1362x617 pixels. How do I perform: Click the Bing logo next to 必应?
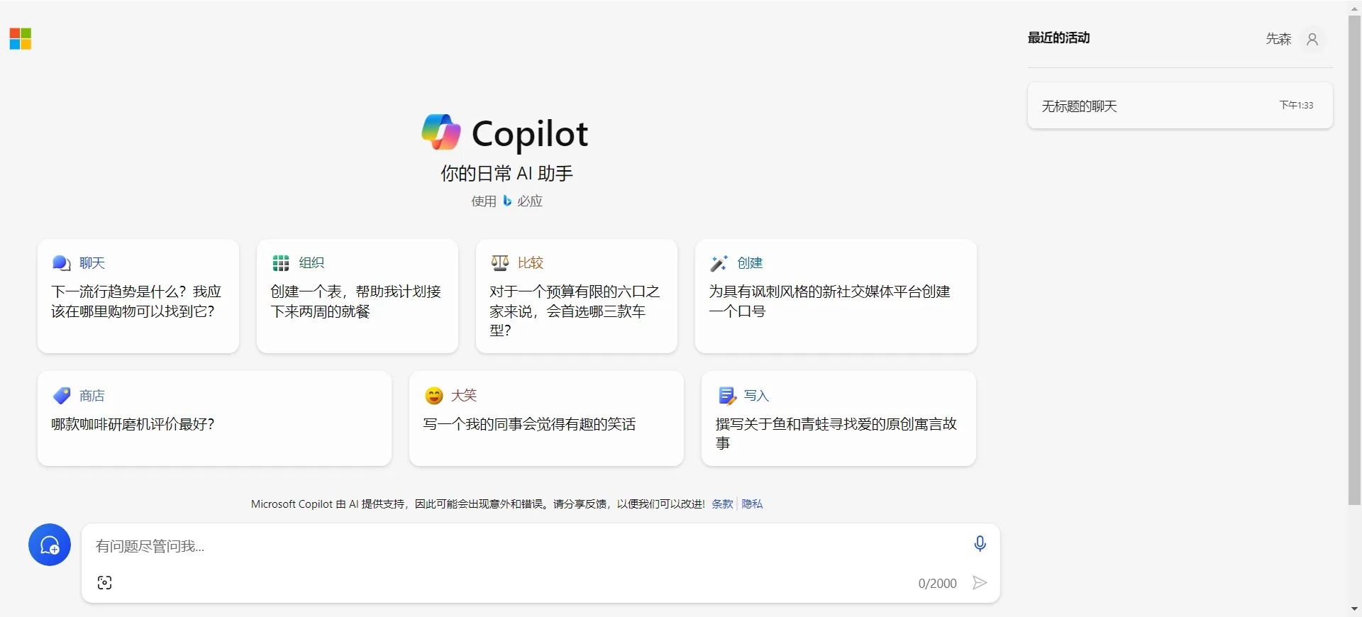tap(507, 201)
